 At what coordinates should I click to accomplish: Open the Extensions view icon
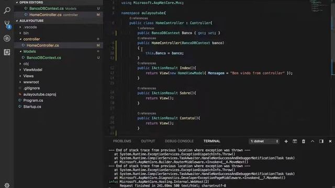click(x=7, y=52)
